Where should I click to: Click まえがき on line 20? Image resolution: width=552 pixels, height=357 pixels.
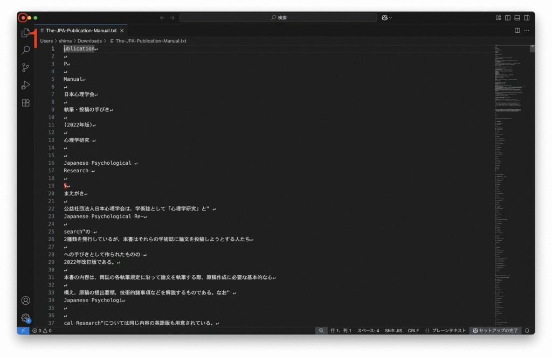(x=74, y=193)
